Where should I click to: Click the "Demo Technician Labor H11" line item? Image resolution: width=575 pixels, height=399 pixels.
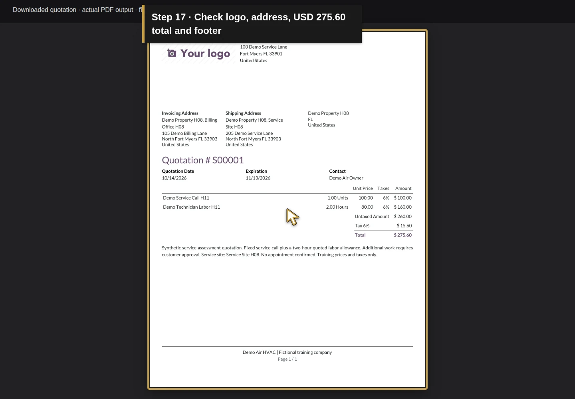(x=191, y=207)
